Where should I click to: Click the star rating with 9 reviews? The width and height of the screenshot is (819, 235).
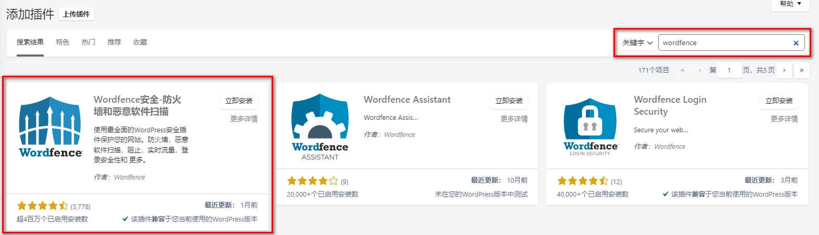tap(312, 181)
